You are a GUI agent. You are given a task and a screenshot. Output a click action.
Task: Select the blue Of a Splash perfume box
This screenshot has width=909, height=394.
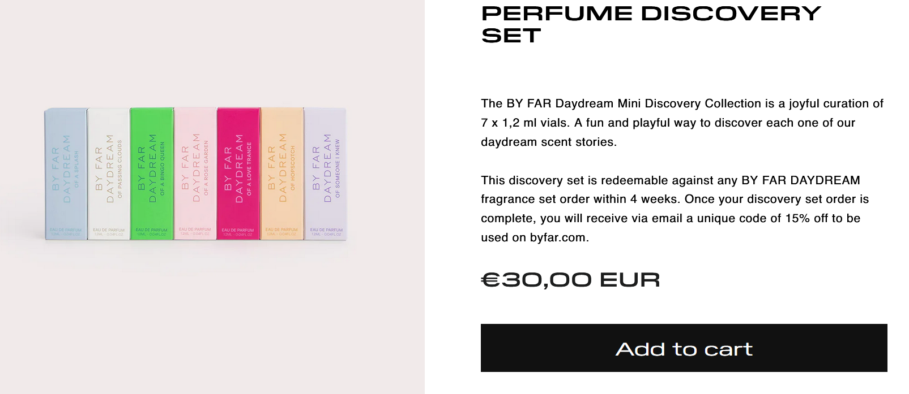click(x=66, y=174)
